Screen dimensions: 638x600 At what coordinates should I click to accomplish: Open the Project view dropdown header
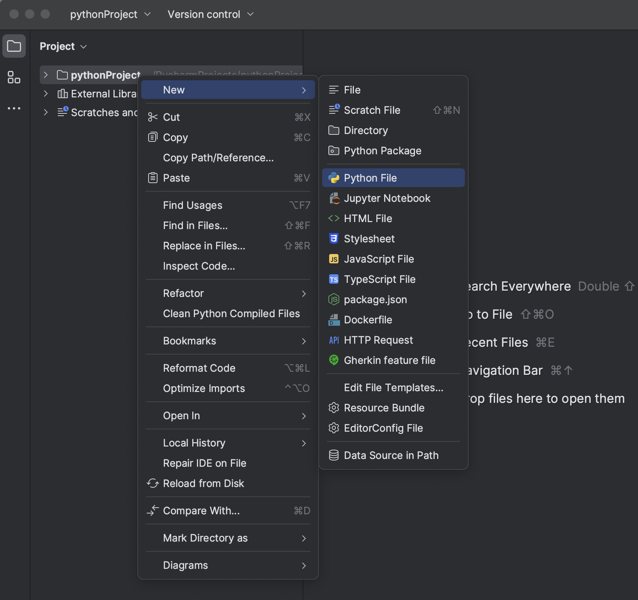(63, 46)
